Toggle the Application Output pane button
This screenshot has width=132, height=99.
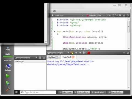98,92
